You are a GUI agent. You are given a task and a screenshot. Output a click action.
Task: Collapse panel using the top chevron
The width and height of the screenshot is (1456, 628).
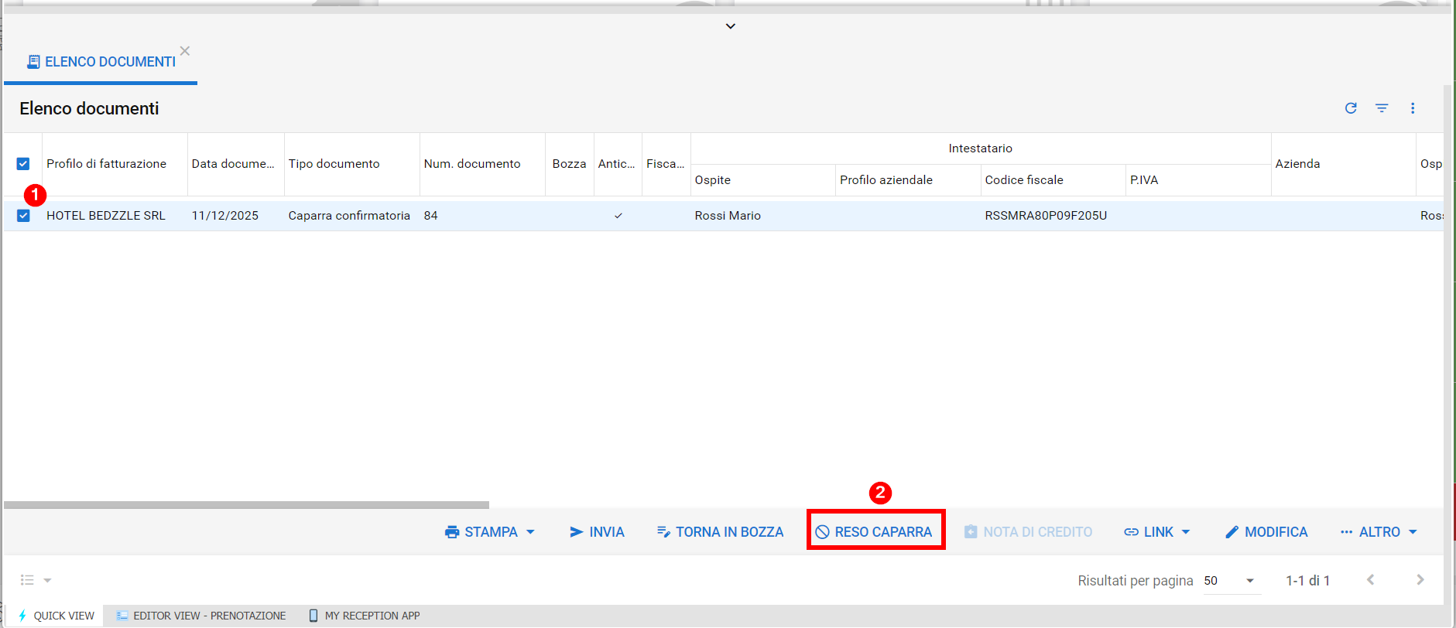pyautogui.click(x=730, y=26)
